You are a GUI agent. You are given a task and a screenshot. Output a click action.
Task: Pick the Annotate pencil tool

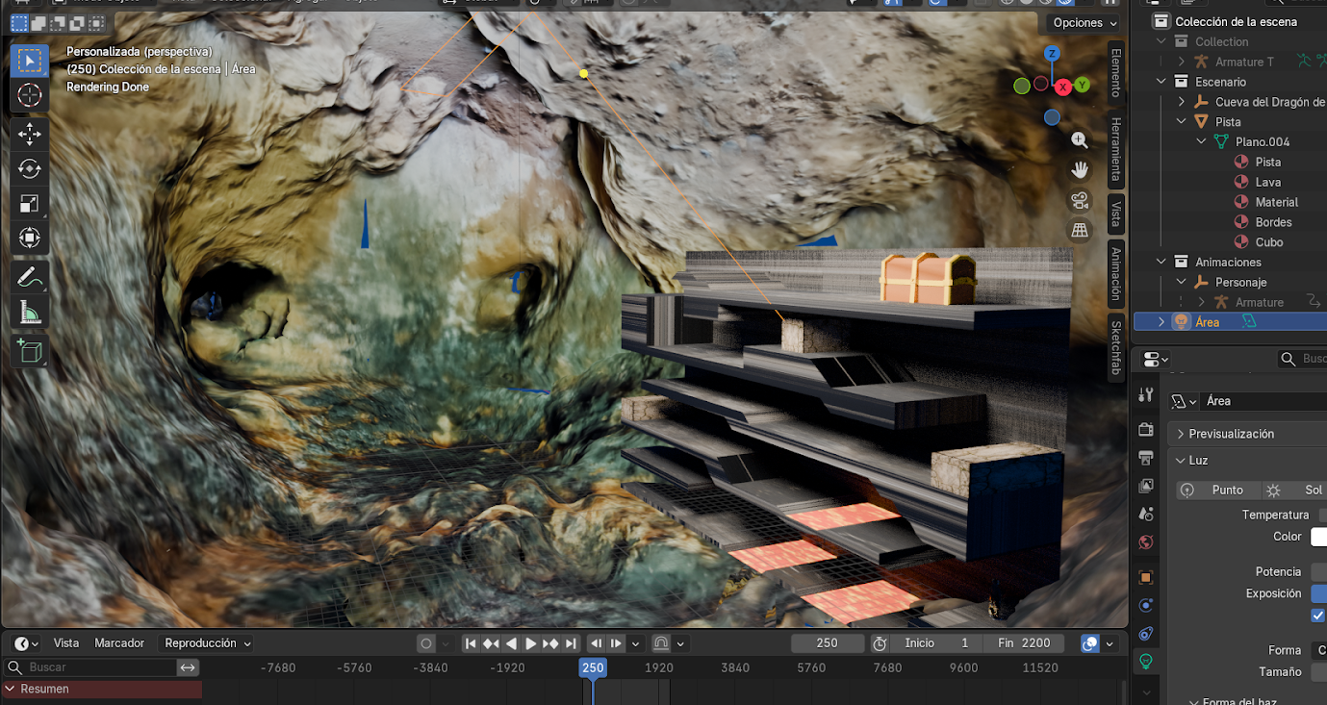[29, 277]
